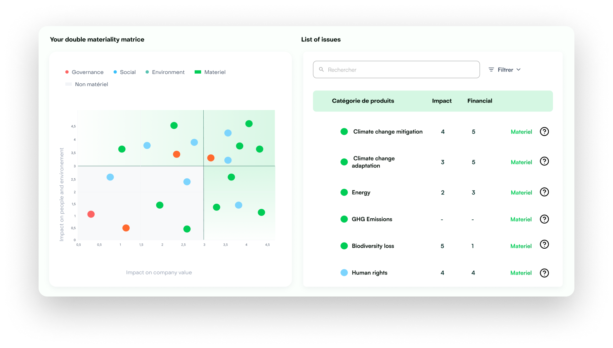Click Materiel status in Climate change mitigation row
The height and width of the screenshot is (348, 613).
tap(521, 132)
